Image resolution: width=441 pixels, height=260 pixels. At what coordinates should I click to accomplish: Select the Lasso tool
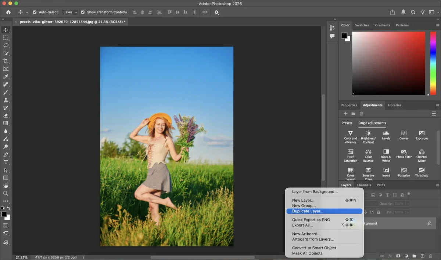tap(6, 45)
